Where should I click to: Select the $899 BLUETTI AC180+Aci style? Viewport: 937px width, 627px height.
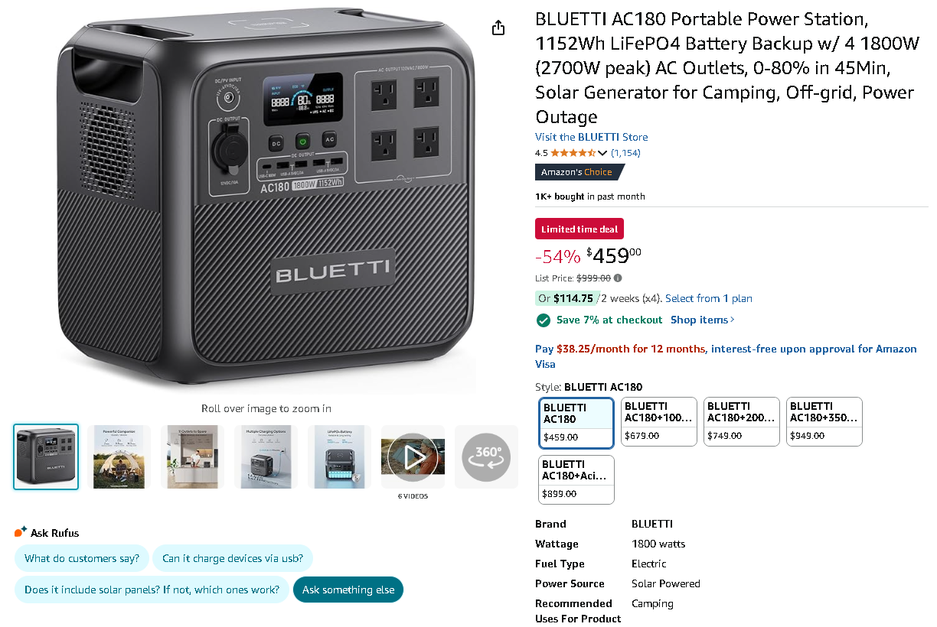(x=576, y=479)
